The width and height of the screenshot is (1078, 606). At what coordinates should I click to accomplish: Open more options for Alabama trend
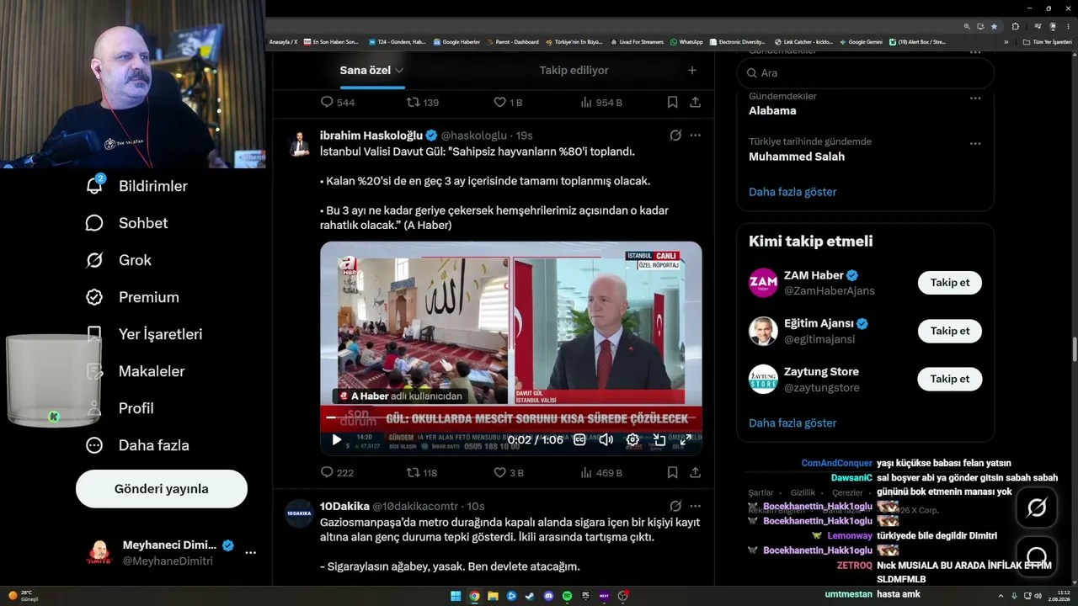[975, 98]
